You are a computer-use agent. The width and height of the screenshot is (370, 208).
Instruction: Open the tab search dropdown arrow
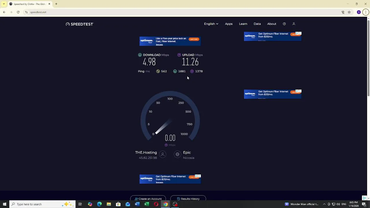coord(4,4)
